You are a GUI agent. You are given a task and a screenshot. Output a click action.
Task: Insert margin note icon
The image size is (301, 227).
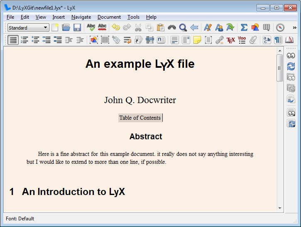tap(186, 40)
